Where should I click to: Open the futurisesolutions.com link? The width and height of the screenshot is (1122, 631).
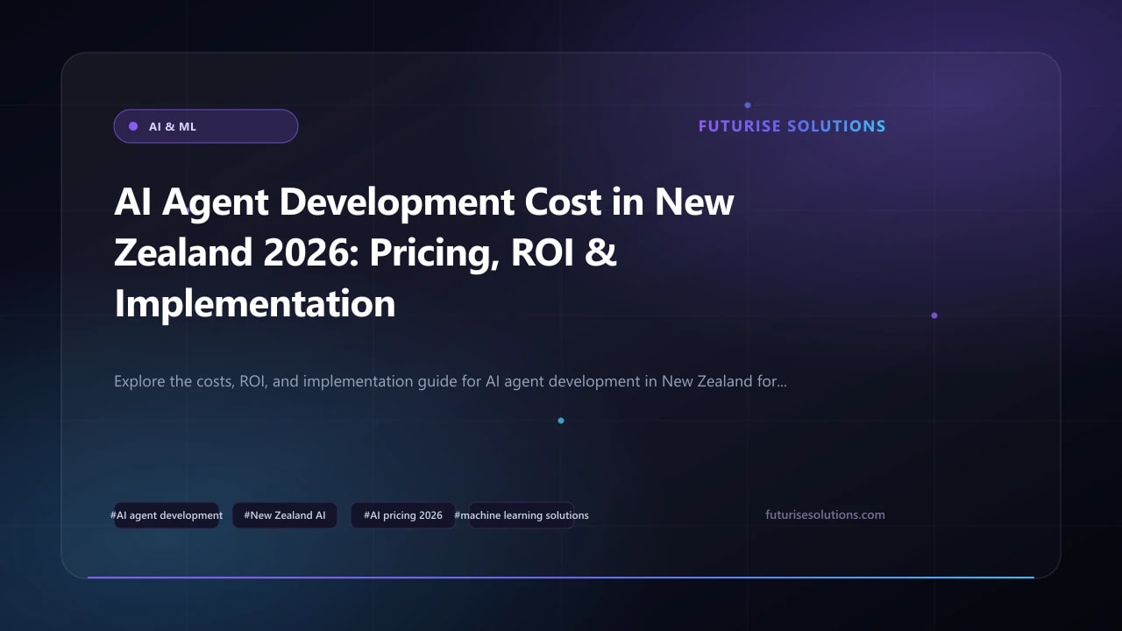tap(825, 515)
